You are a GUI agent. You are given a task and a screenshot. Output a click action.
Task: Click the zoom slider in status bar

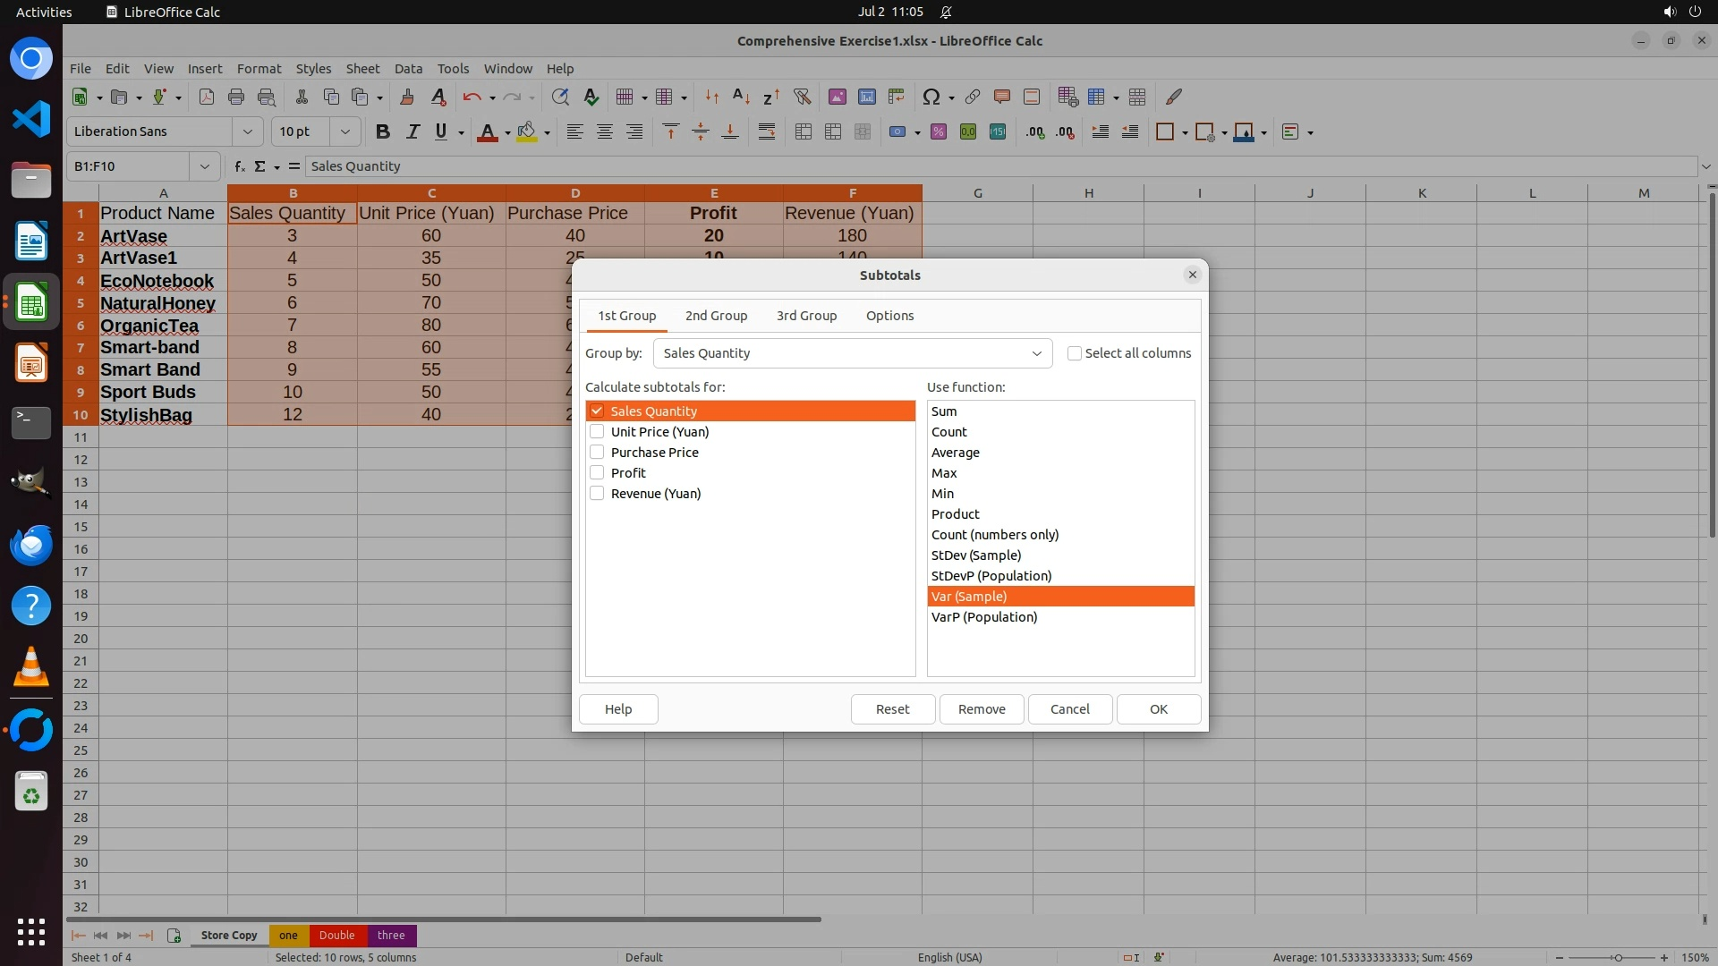1617,957
